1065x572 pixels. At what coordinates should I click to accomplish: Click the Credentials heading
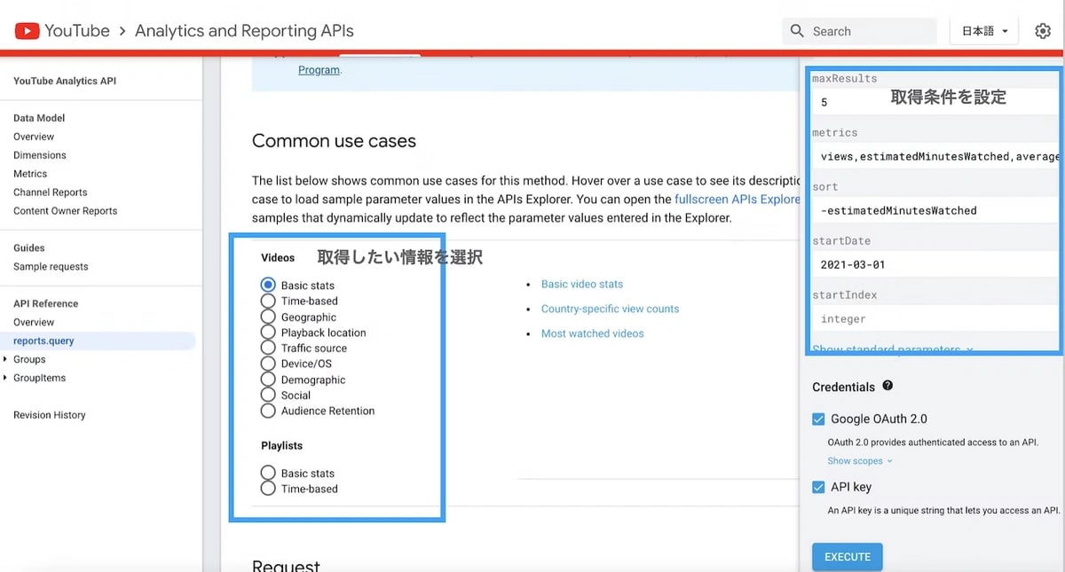point(843,387)
